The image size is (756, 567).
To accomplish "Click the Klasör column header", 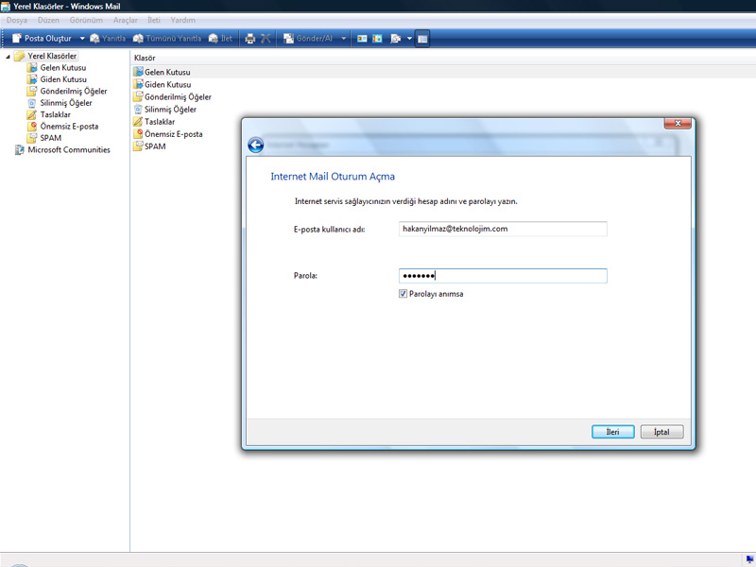I will 145,58.
